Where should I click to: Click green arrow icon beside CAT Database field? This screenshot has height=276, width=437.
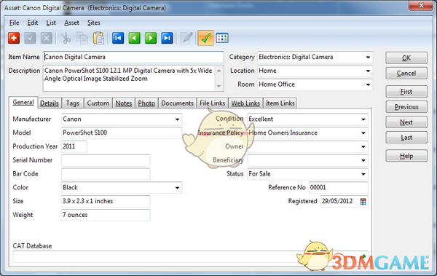[x=363, y=257]
